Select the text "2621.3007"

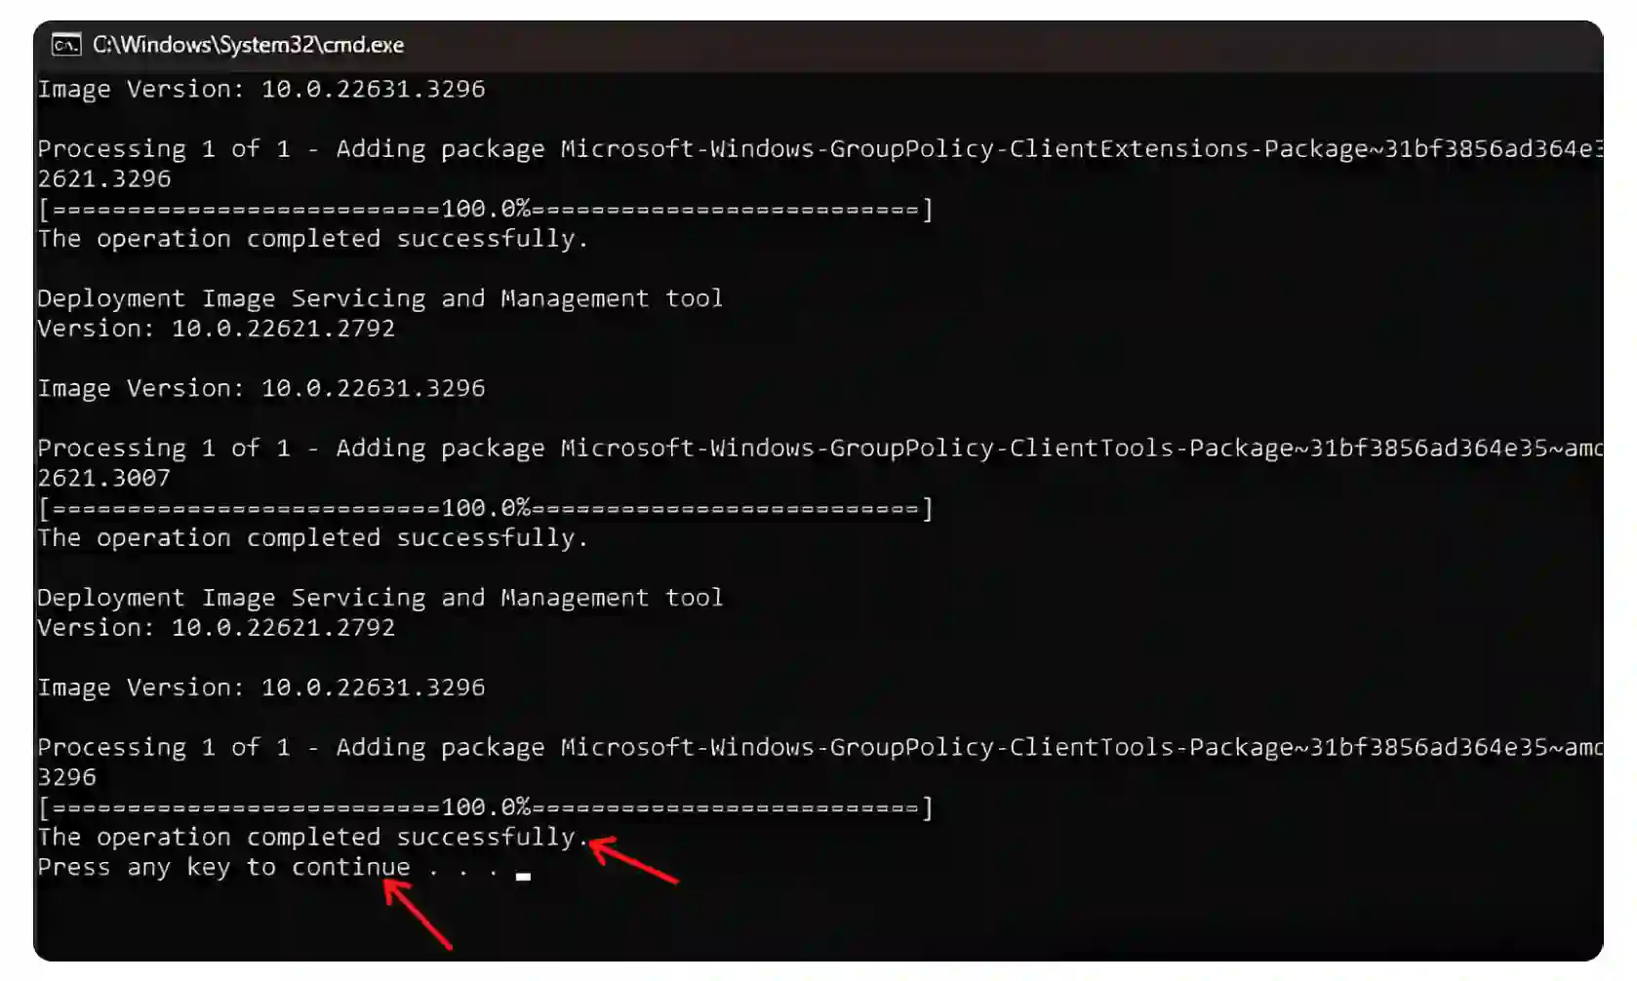(x=104, y=479)
